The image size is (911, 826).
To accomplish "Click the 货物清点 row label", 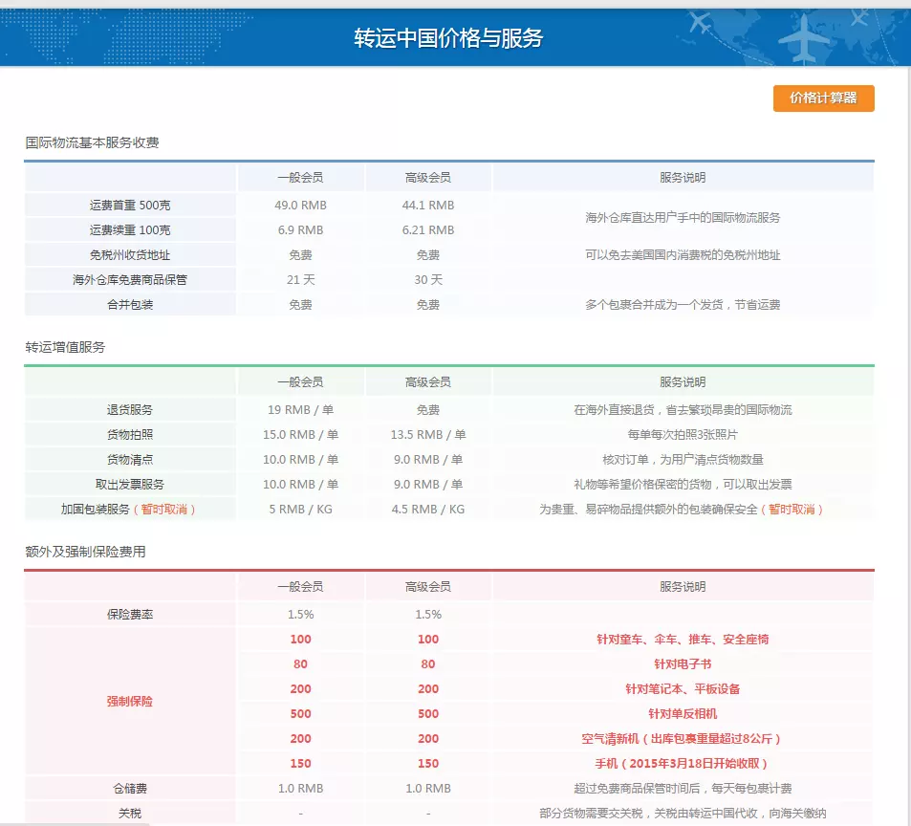I will [x=130, y=460].
